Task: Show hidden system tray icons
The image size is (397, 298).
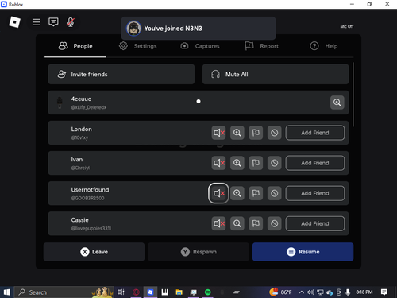Action: (301, 292)
